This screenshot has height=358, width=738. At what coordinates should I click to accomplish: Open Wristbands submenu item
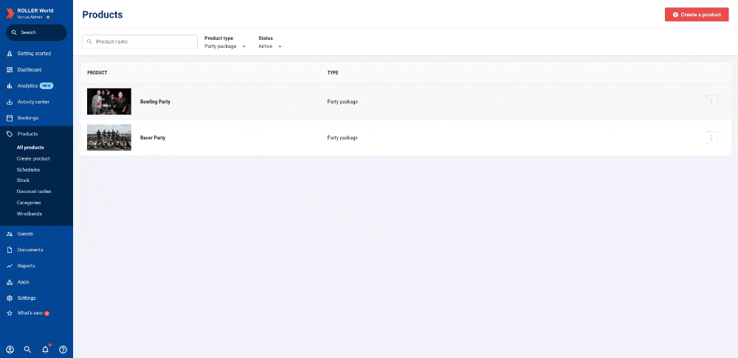click(30, 214)
